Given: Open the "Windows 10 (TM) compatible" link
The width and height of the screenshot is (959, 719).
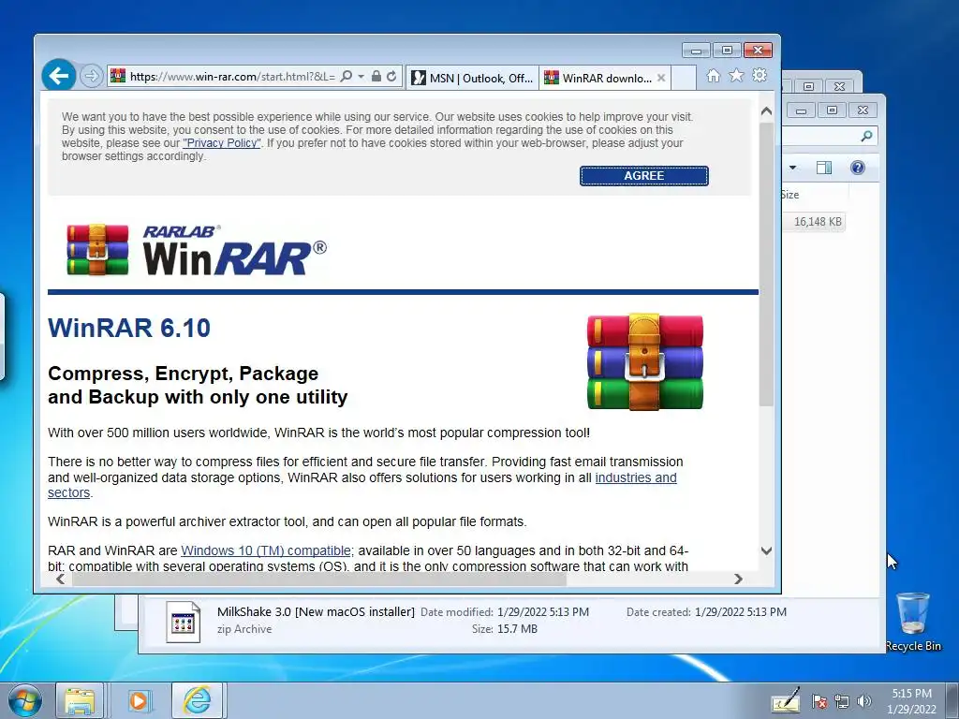Looking at the screenshot, I should click(266, 550).
